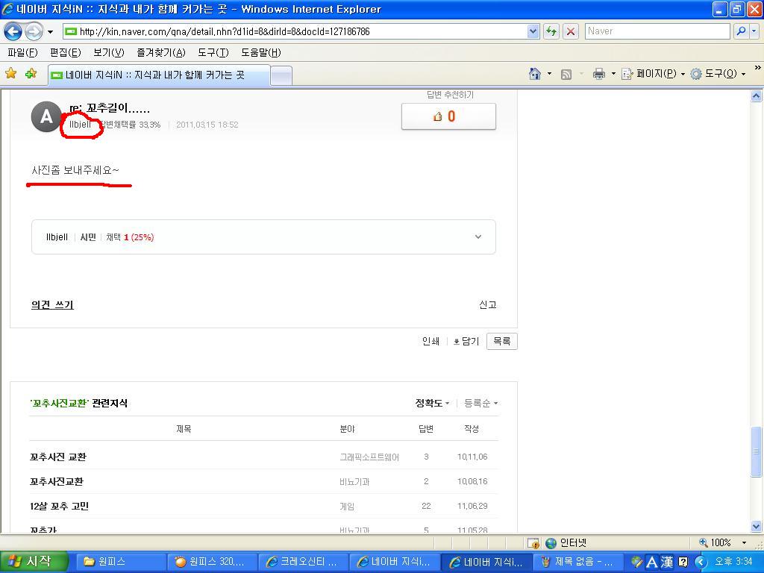764x573 pixels.
Task: Switch to 크레오신티 taskbar window
Action: coord(303,562)
